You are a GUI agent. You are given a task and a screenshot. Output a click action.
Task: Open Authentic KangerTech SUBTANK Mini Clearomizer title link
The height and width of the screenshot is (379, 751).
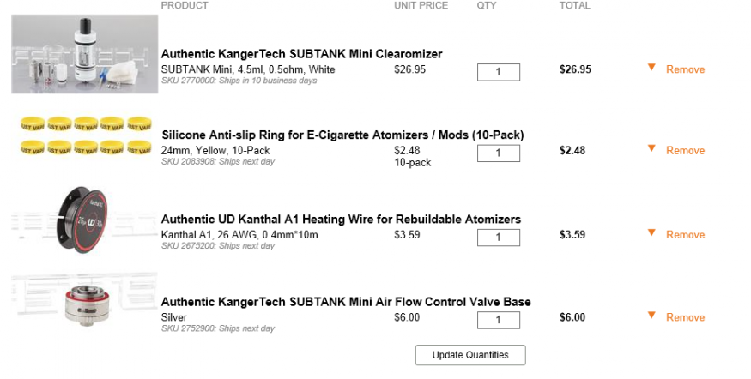coord(301,54)
